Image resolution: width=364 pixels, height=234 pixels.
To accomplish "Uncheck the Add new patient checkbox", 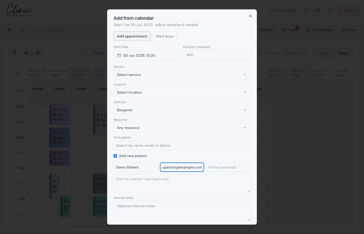I will point(115,156).
